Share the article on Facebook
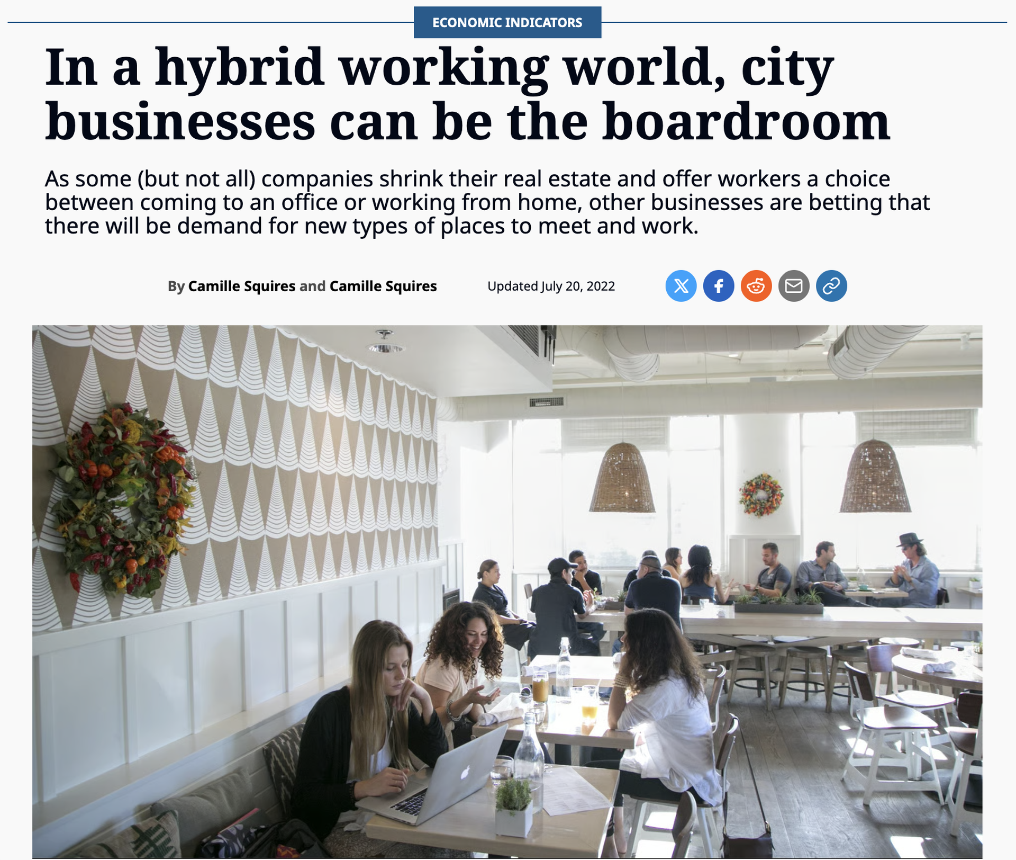The height and width of the screenshot is (860, 1016). (x=719, y=286)
